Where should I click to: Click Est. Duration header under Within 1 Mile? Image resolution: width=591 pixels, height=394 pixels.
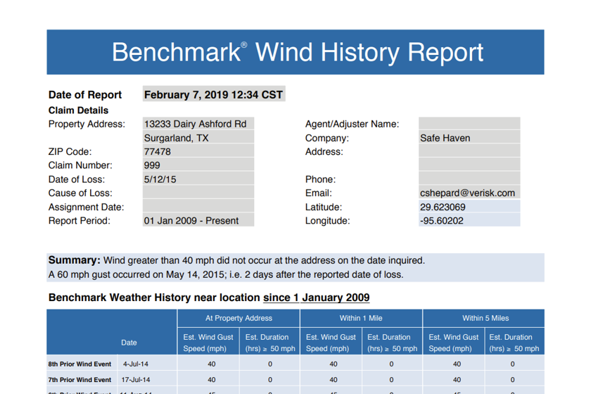[392, 343]
